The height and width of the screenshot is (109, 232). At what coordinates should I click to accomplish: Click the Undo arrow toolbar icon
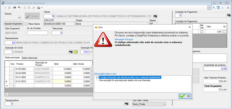pos(19,8)
